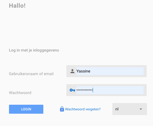Click grey border of username box
The width and height of the screenshot is (153, 126).
[106, 66]
